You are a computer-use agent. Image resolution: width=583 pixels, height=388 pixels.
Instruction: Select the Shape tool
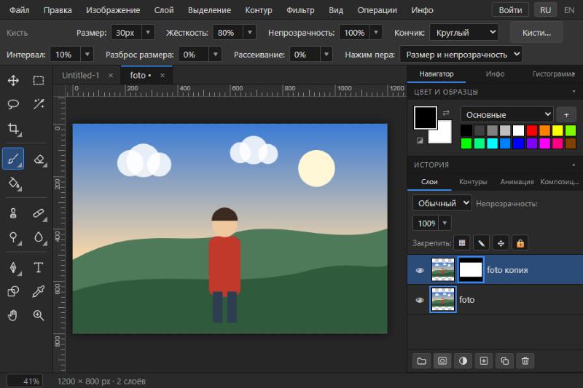[13, 291]
